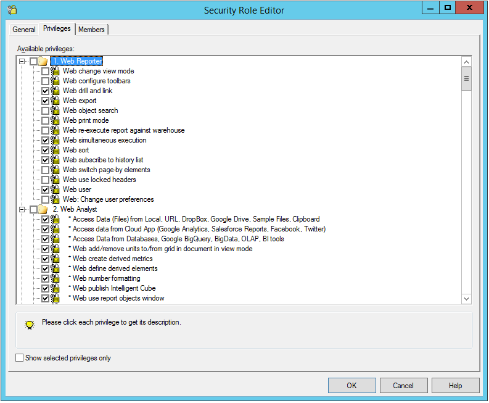Click the privilege icon beside Web export

[x=55, y=101]
